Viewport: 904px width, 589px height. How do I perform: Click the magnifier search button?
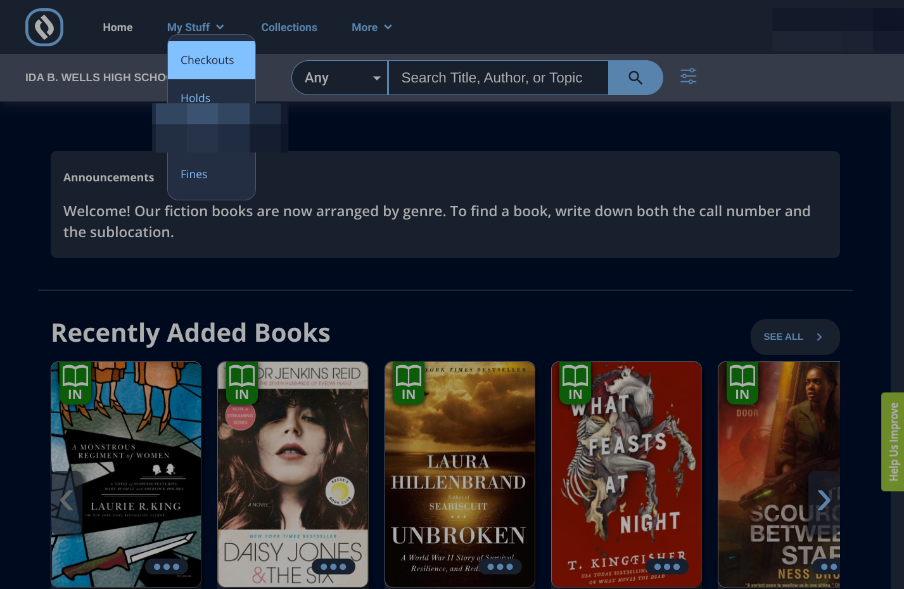[635, 78]
